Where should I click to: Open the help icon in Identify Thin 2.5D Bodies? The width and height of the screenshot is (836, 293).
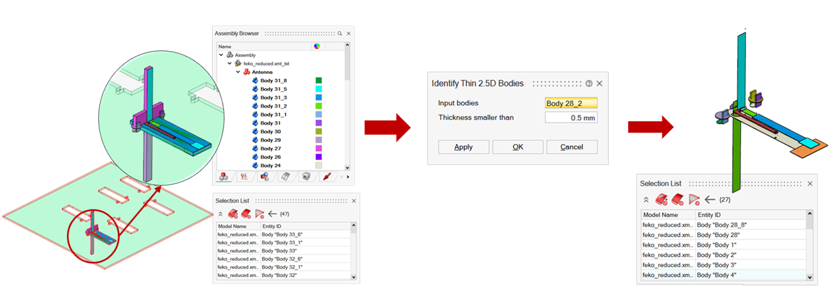(x=589, y=83)
